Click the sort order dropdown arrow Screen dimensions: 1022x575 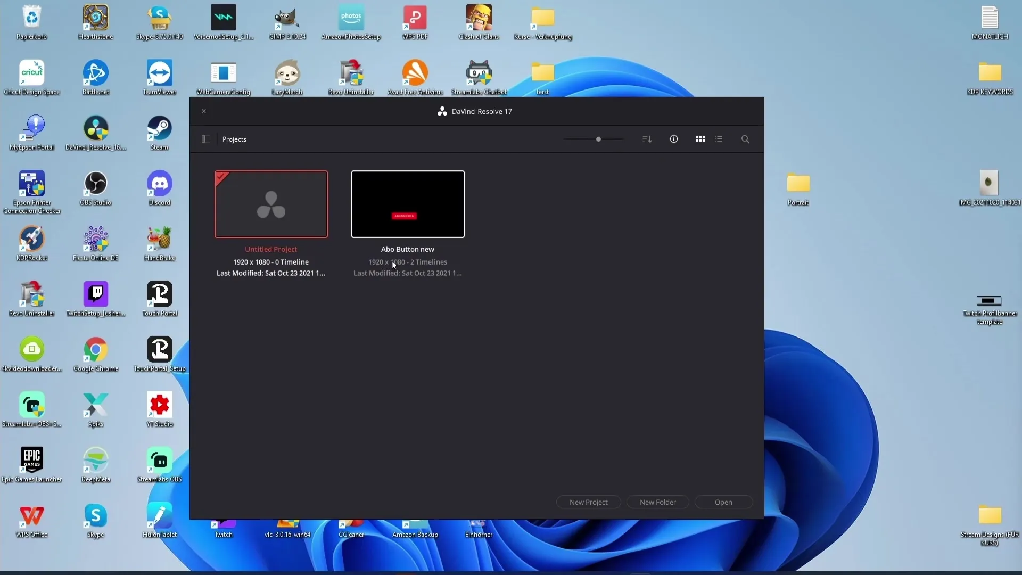[x=647, y=138]
